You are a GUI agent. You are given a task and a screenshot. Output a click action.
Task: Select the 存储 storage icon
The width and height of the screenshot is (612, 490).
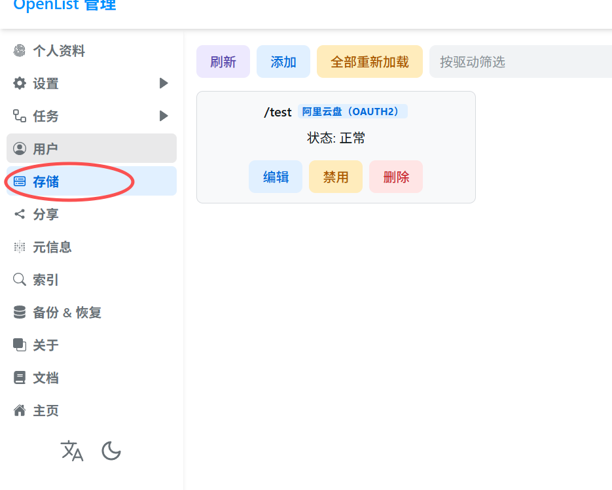pos(20,181)
